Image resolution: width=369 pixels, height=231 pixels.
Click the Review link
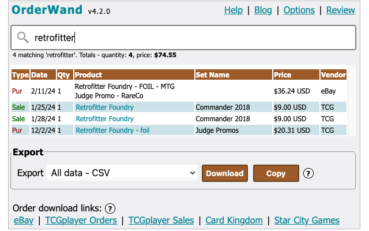[x=340, y=10]
